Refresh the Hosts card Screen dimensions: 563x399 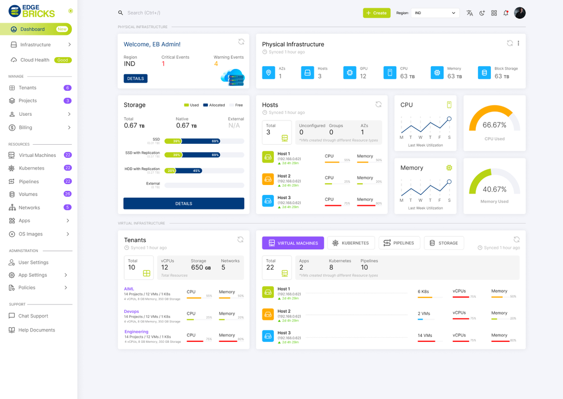pyautogui.click(x=379, y=104)
